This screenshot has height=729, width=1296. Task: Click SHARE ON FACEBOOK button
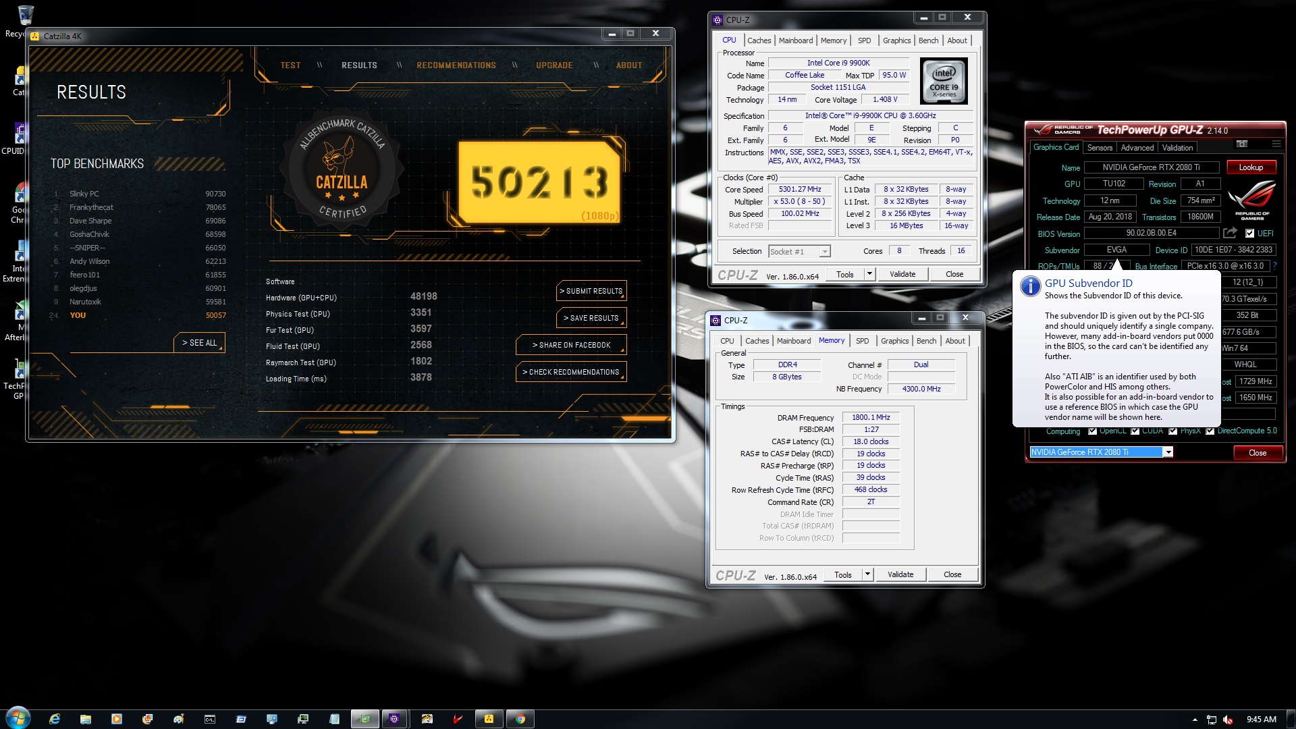pos(571,345)
